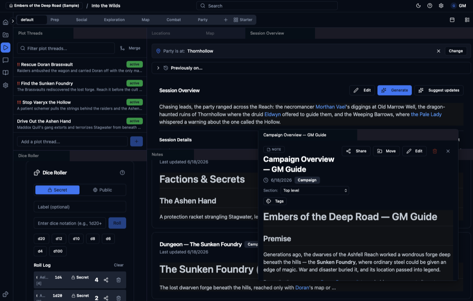This screenshot has height=301, width=473.
Task: Open the Section Top level dropdown
Action: tap(315, 191)
